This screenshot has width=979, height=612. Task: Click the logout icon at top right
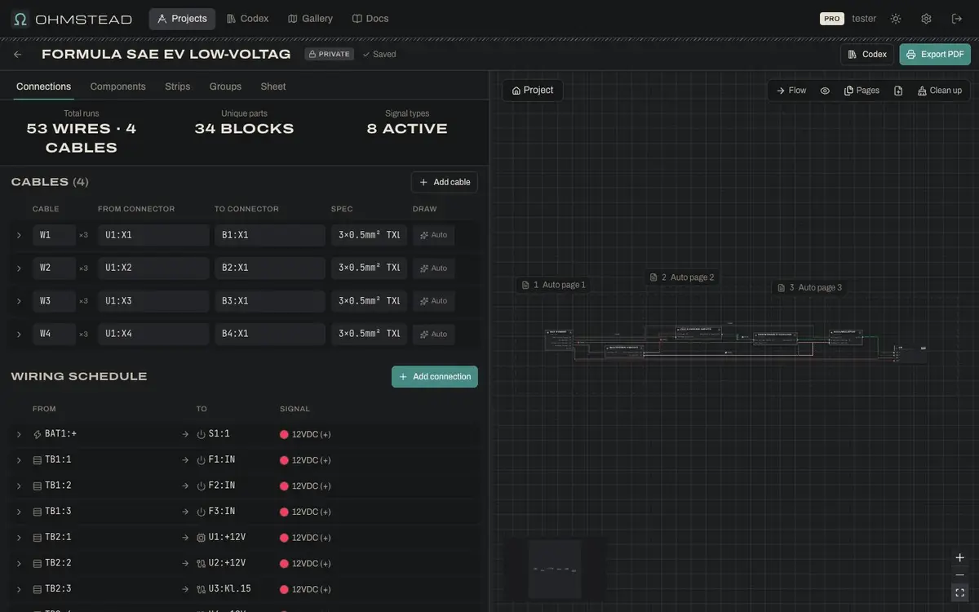(x=957, y=19)
